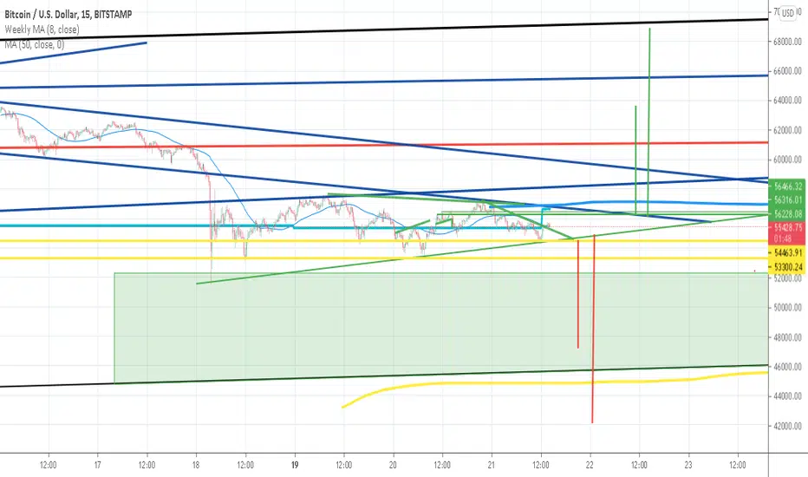Click the 50000.00 price axis label
Image resolution: width=808 pixels, height=477 pixels.
(x=787, y=308)
